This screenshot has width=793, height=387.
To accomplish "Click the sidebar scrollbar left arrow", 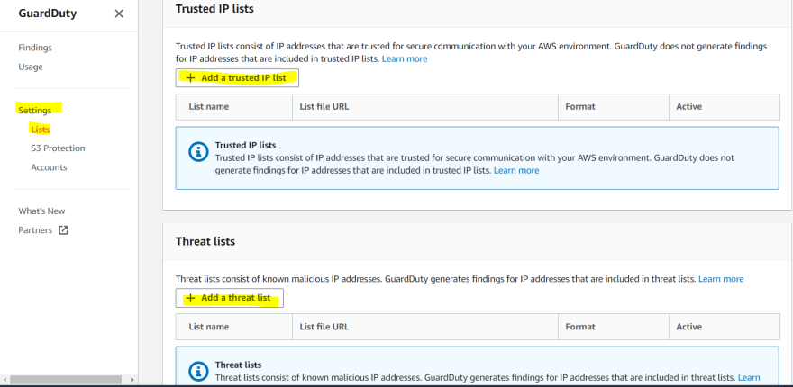I will point(4,380).
